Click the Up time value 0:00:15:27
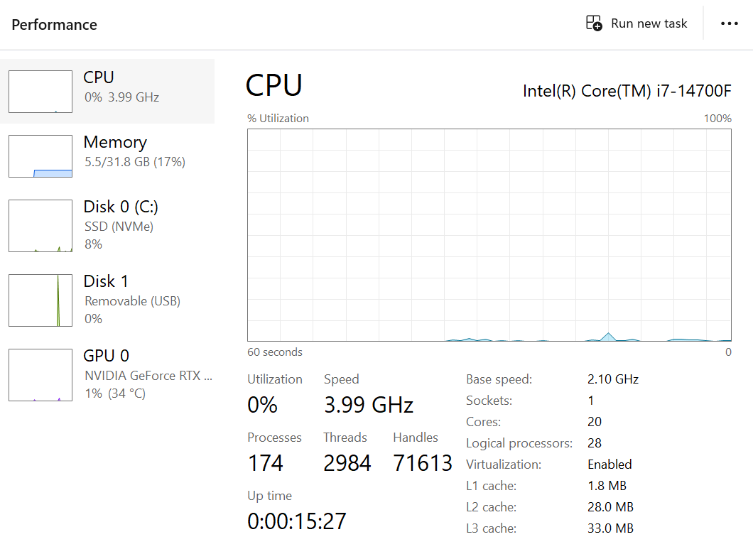The width and height of the screenshot is (753, 554). point(296,521)
